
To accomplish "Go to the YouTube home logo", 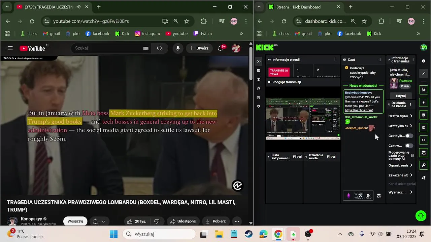I will [x=32, y=48].
